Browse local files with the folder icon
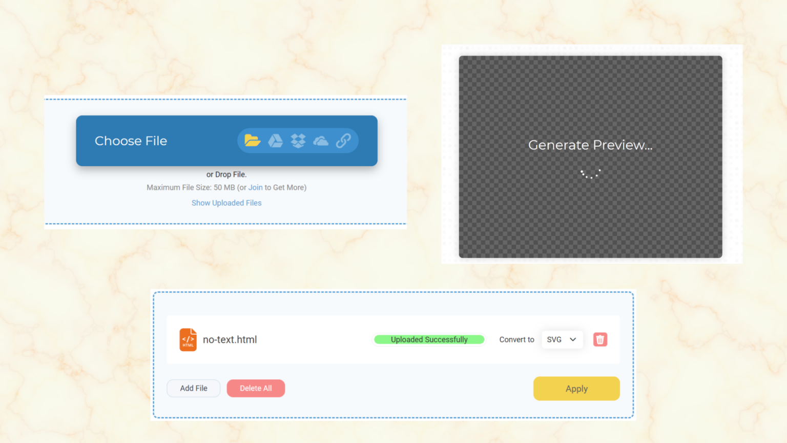Screen dimensions: 787x443 [x=252, y=140]
